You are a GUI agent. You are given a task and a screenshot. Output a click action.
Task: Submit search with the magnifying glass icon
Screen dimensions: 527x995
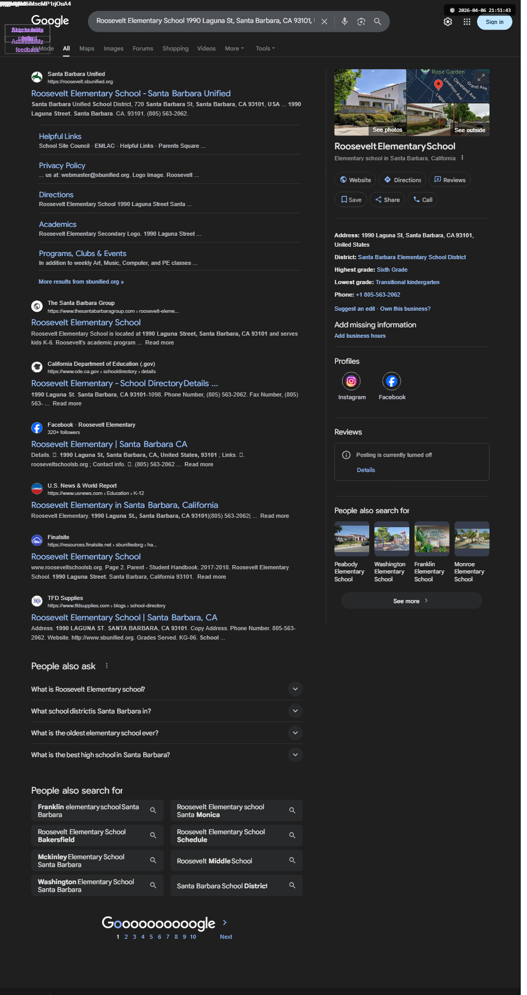[378, 21]
